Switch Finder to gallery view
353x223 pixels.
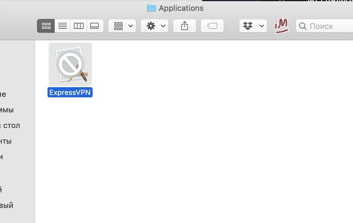(95, 26)
